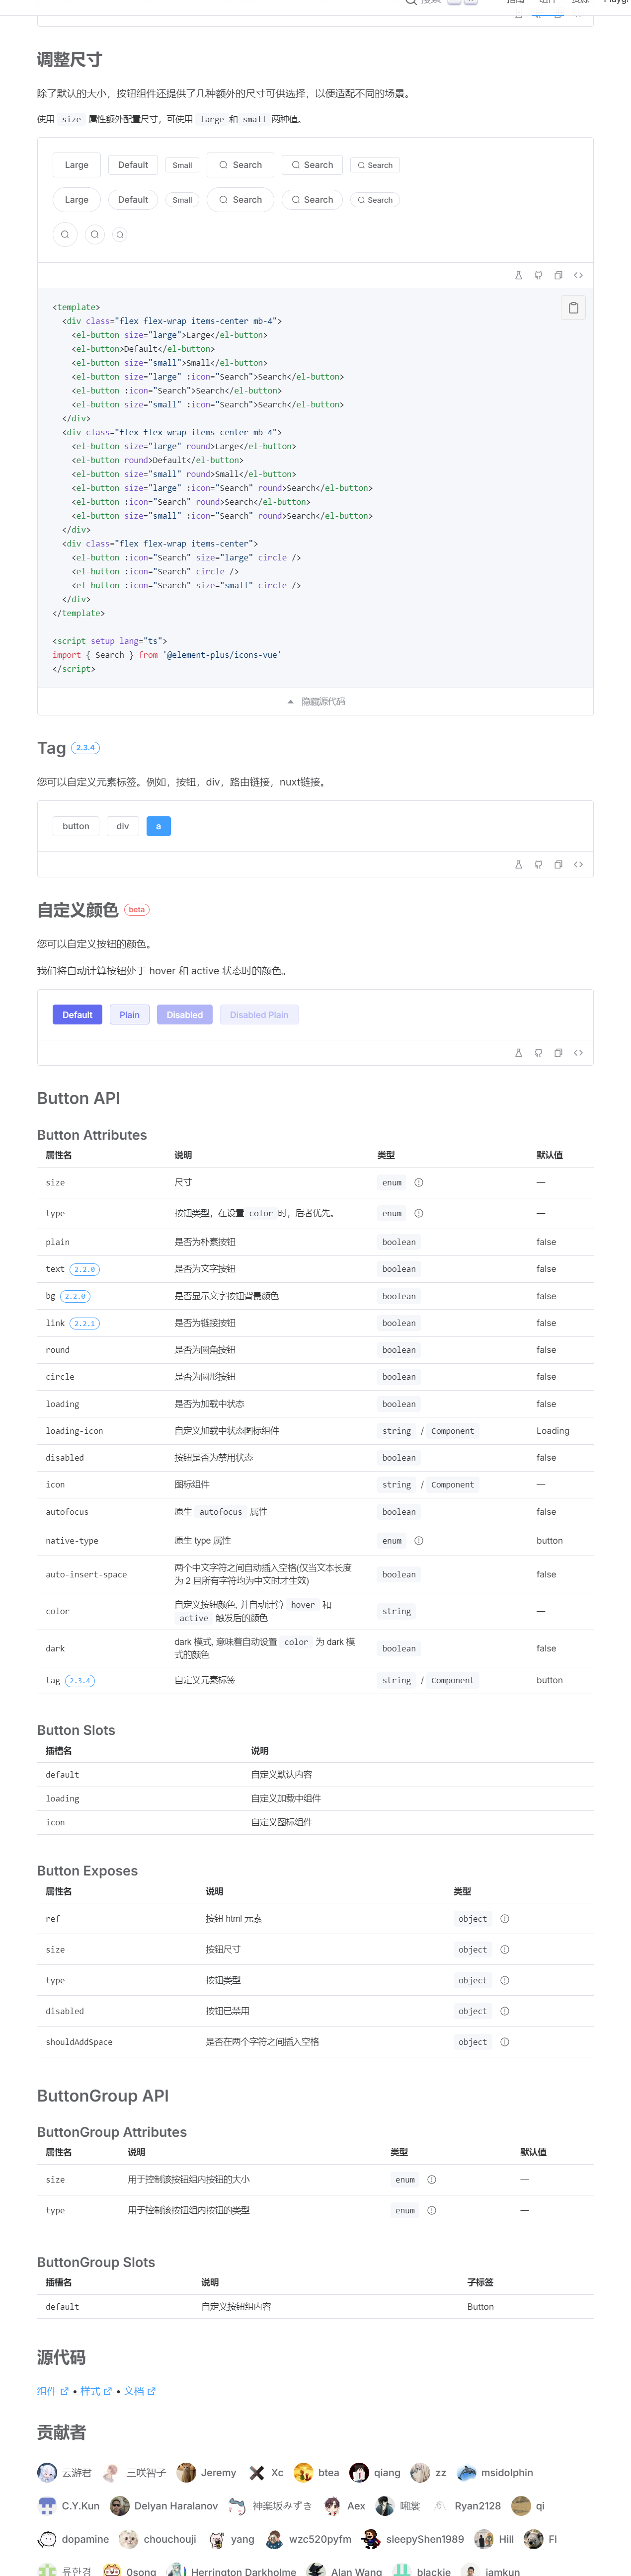Open contributor 云游君 profile
Viewport: 631px width, 2576px height.
point(64,2472)
